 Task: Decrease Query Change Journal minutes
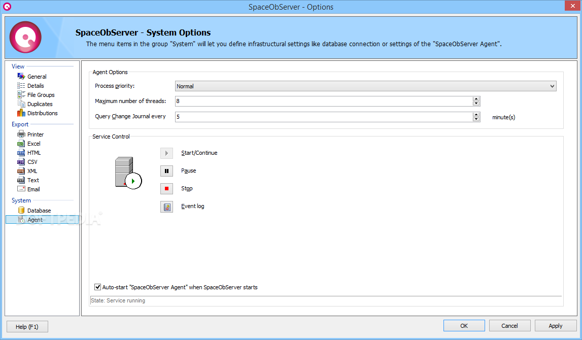point(476,119)
